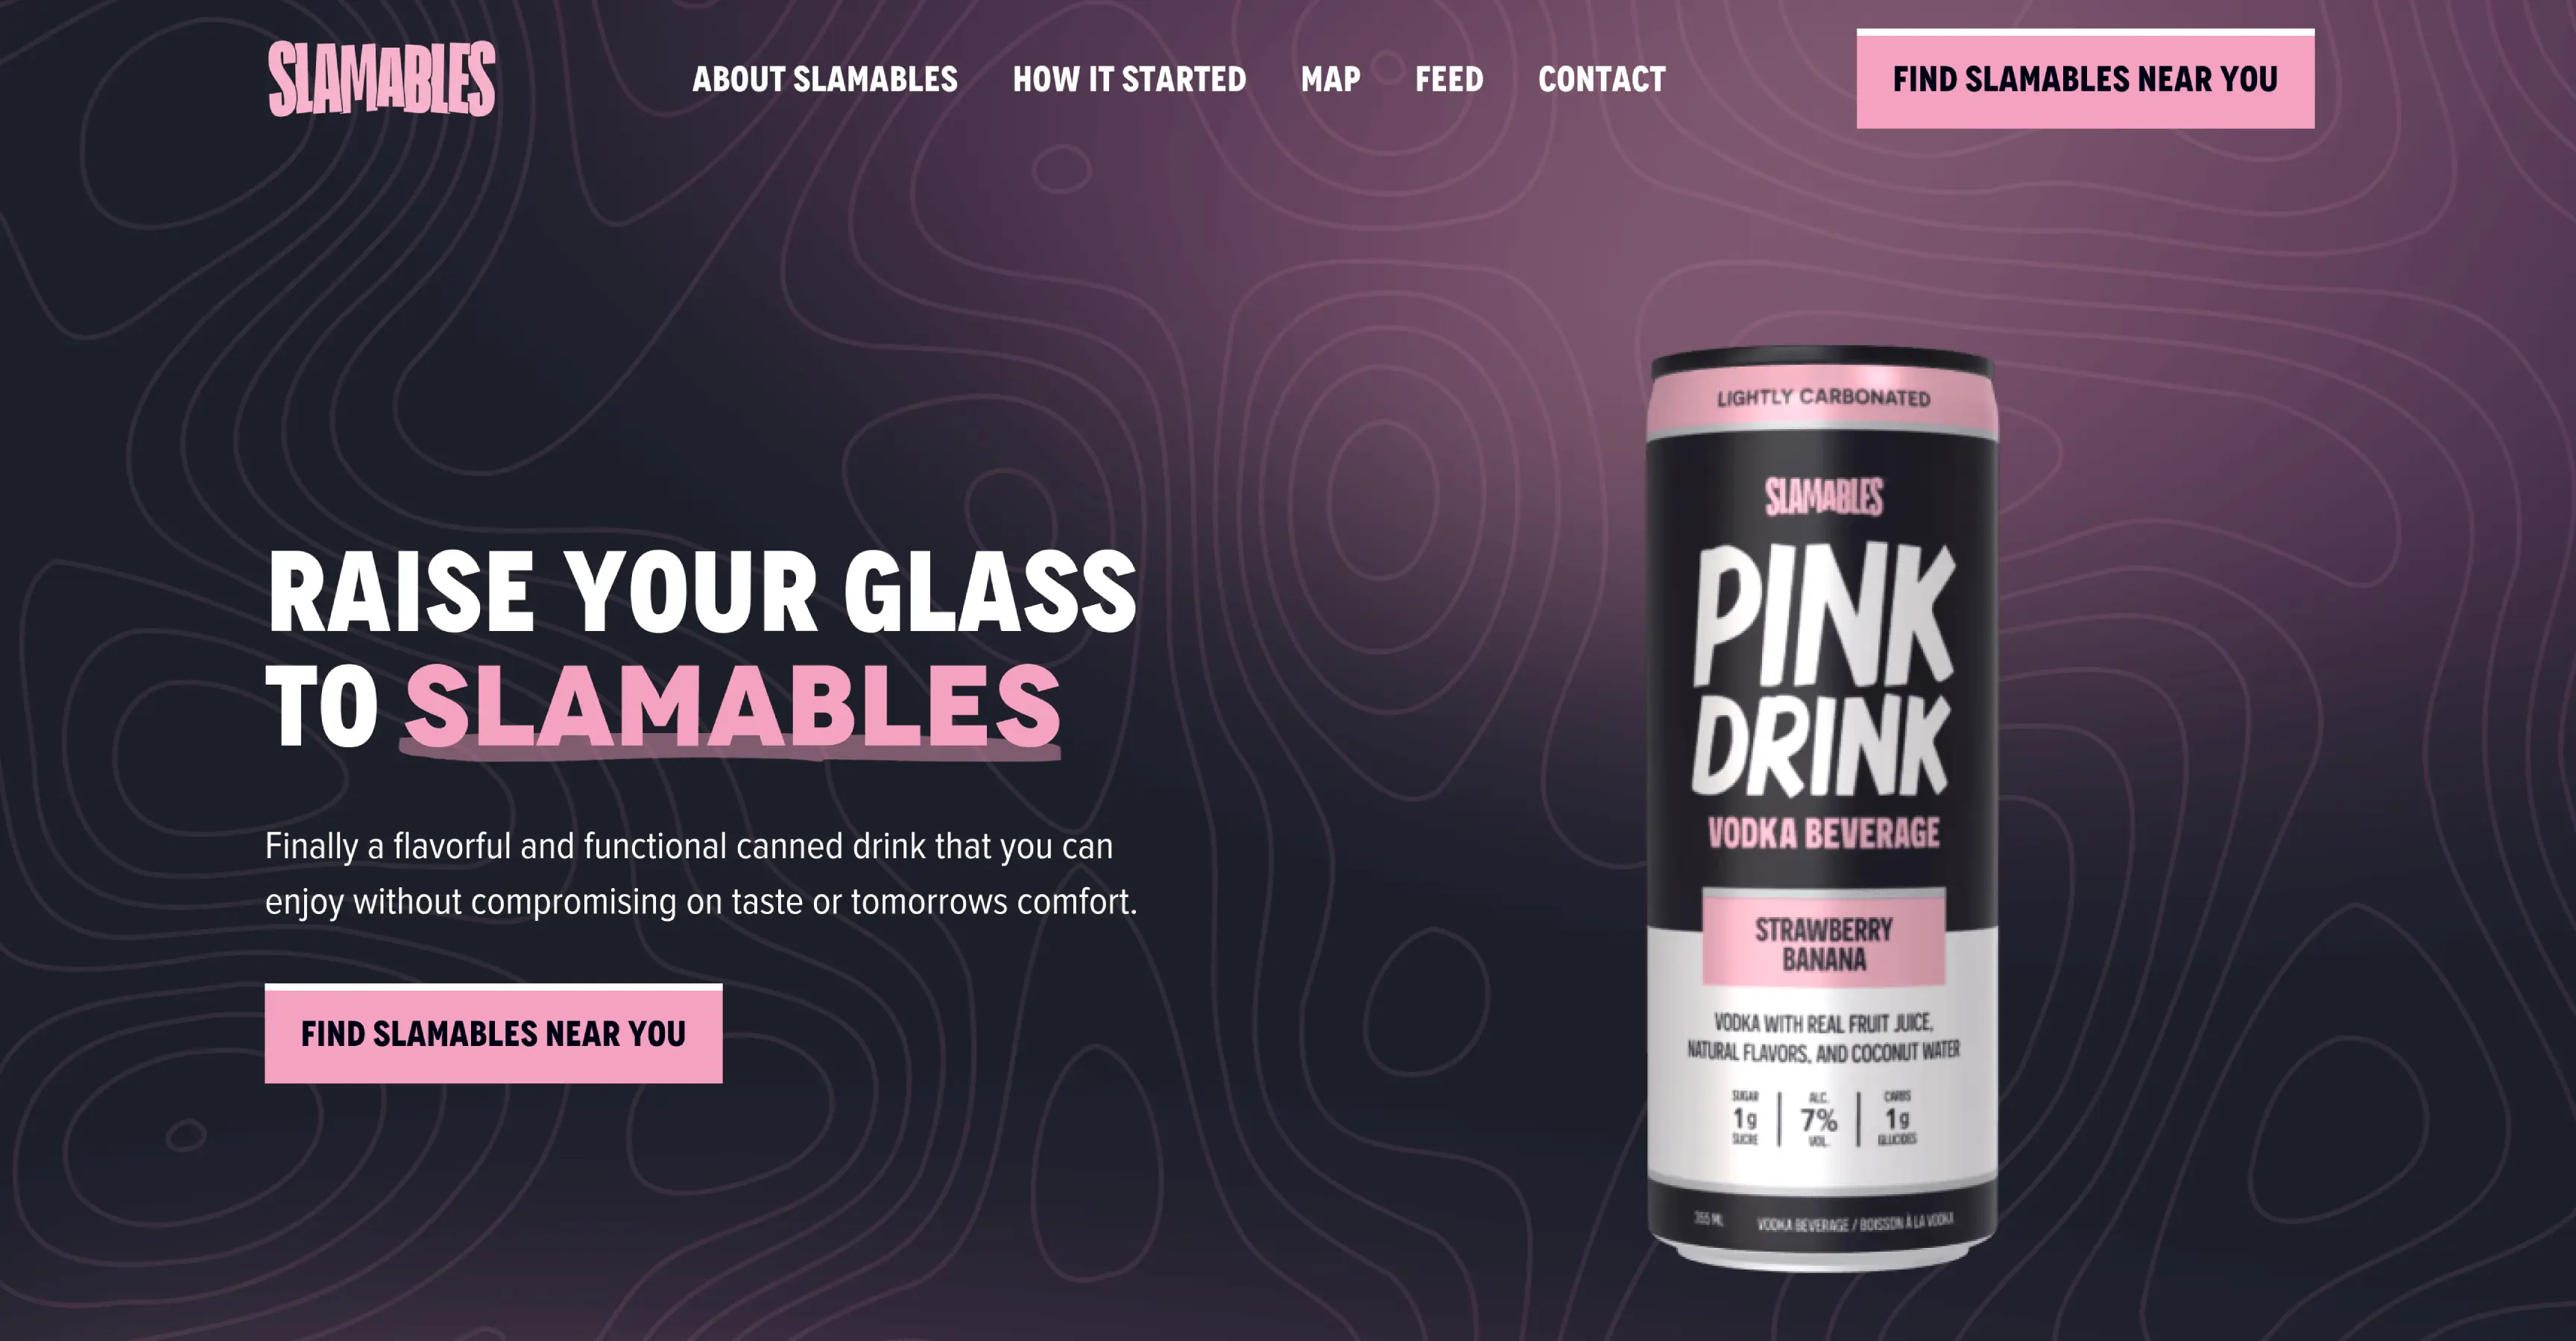
Task: Click the 1g carbs indicator on can
Action: click(1897, 1119)
